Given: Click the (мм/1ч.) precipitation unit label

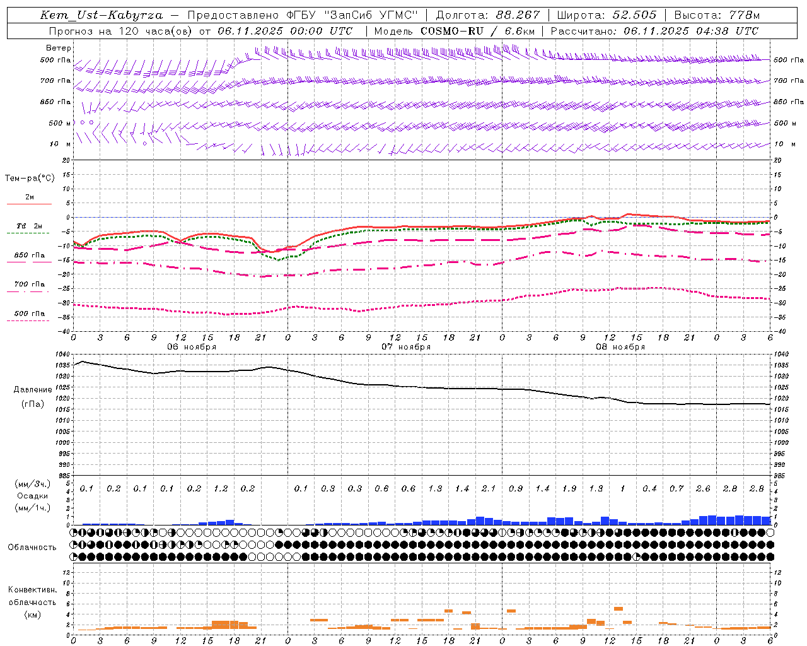Looking at the screenshot, I should 33,508.
